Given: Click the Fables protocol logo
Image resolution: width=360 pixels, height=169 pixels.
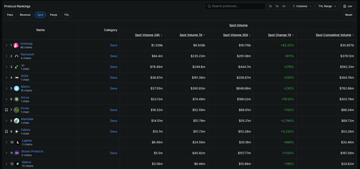Looking at the screenshot, I should point(16,131).
